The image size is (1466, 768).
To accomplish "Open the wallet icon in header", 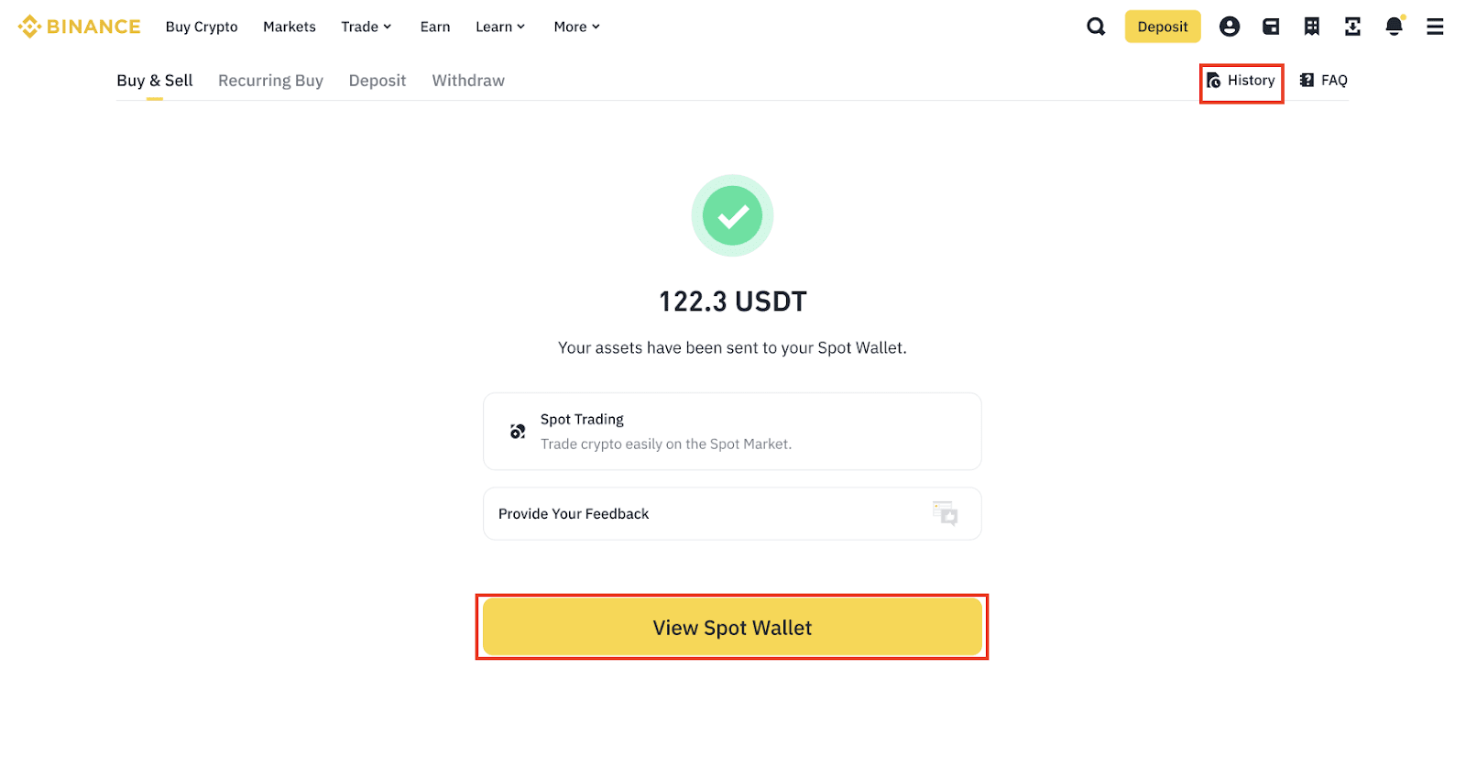I will pos(1271,27).
